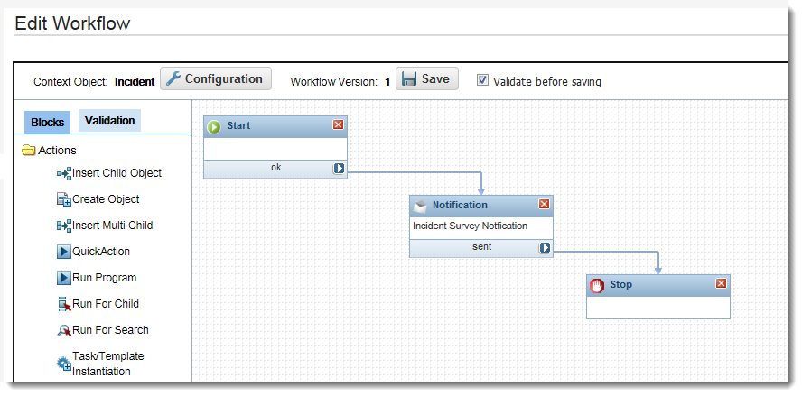Click the Notification block's sent output arrow
802x396 pixels.
546,247
